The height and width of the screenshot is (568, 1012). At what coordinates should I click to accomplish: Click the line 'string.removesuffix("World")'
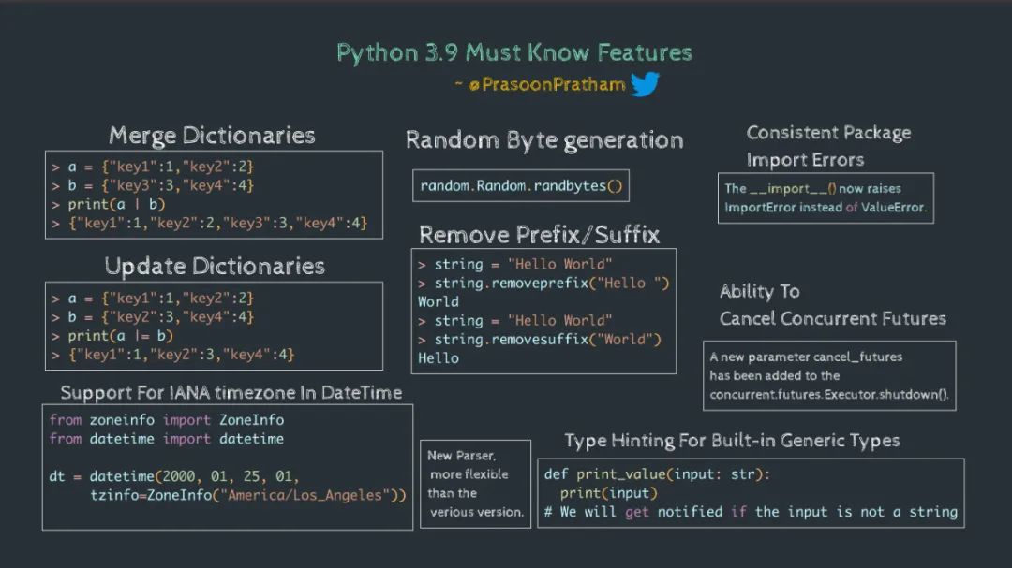(x=540, y=340)
